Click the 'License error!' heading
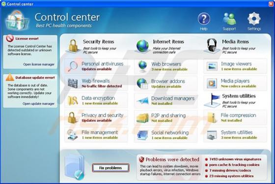The image size is (275, 184). point(27,39)
